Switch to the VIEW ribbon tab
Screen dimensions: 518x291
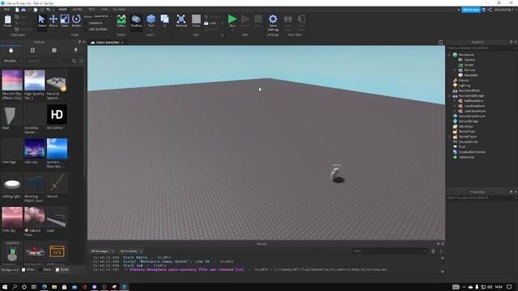pyautogui.click(x=104, y=10)
